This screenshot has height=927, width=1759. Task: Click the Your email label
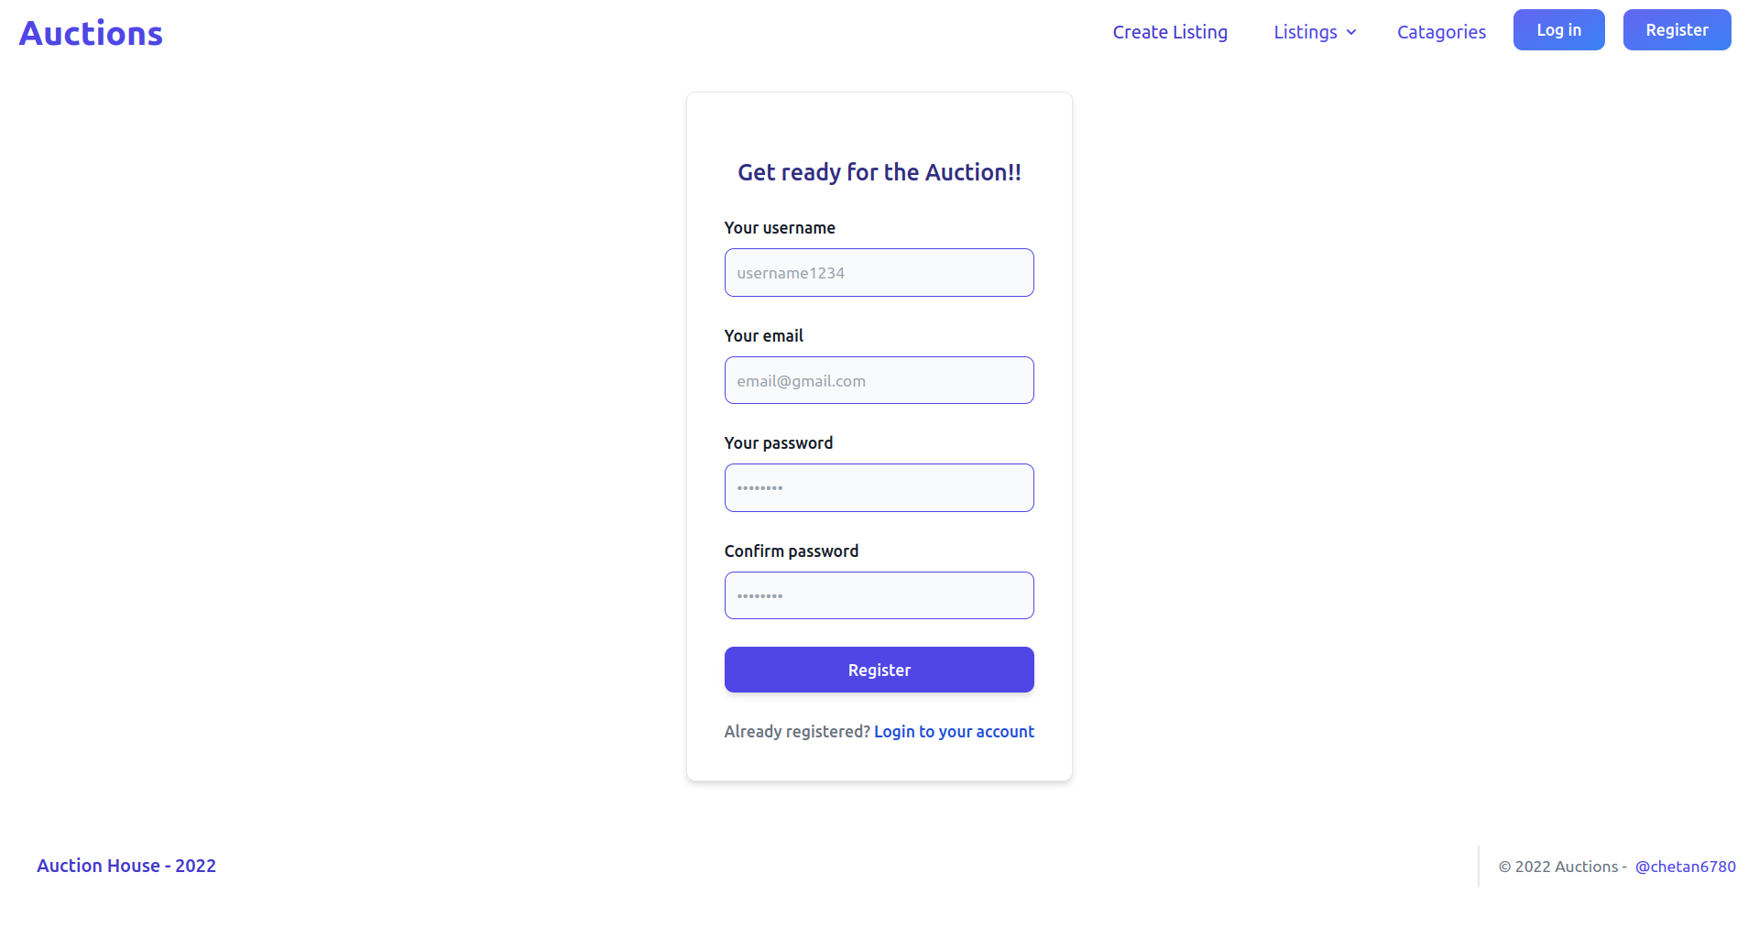point(763,336)
